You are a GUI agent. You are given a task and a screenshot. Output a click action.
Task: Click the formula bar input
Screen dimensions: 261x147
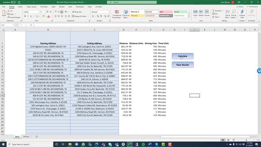click(x=146, y=25)
